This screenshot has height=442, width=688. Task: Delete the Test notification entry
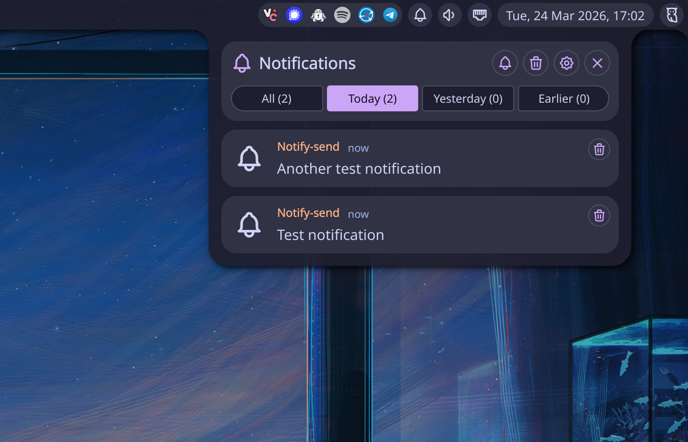pyautogui.click(x=599, y=215)
